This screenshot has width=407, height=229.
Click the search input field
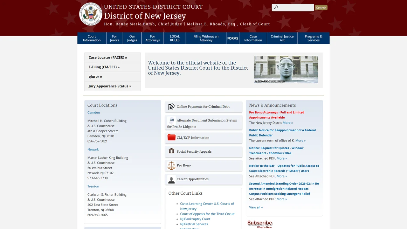pyautogui.click(x=293, y=8)
